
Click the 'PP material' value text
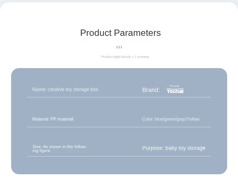62,119
